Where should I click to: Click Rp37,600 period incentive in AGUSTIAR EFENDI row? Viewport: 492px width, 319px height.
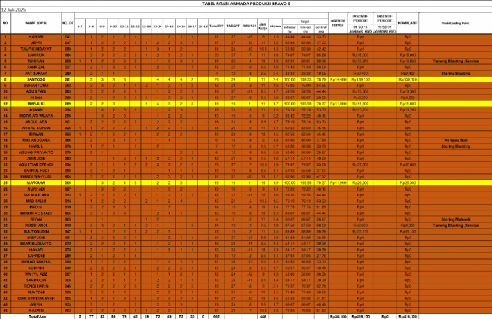pos(360,164)
